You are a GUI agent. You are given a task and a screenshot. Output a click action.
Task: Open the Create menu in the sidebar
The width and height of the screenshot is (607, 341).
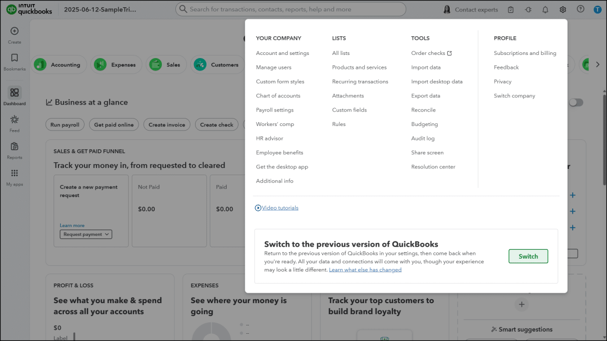tap(15, 32)
